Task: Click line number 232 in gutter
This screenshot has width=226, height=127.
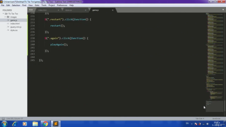Action: (32, 19)
